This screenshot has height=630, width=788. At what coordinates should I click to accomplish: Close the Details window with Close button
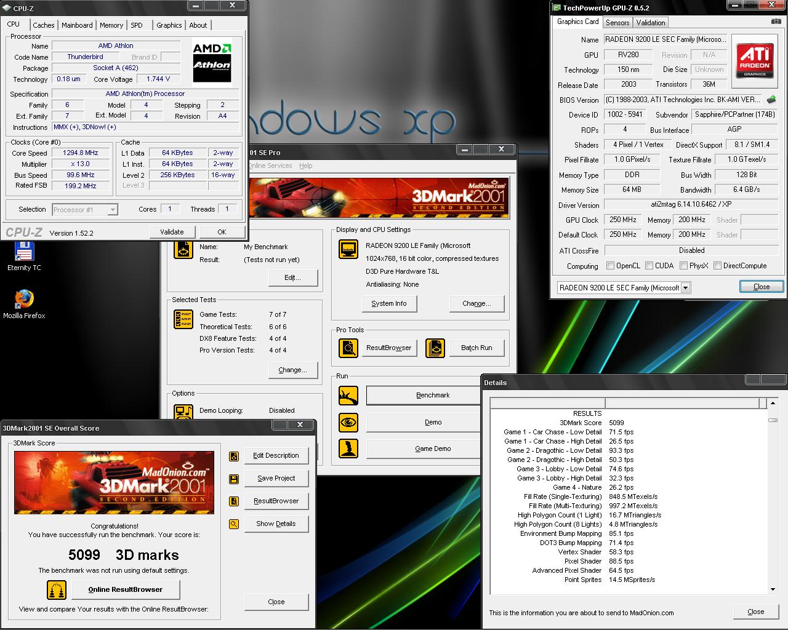[755, 612]
